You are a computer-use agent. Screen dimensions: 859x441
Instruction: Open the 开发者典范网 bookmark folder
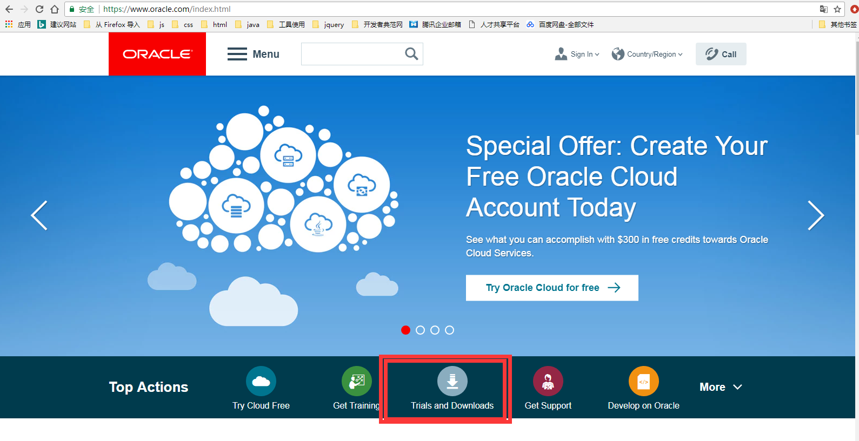pos(377,24)
